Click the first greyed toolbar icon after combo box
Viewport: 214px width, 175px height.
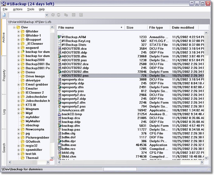pos(53,15)
